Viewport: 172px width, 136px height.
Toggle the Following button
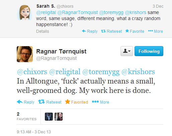click(149, 51)
